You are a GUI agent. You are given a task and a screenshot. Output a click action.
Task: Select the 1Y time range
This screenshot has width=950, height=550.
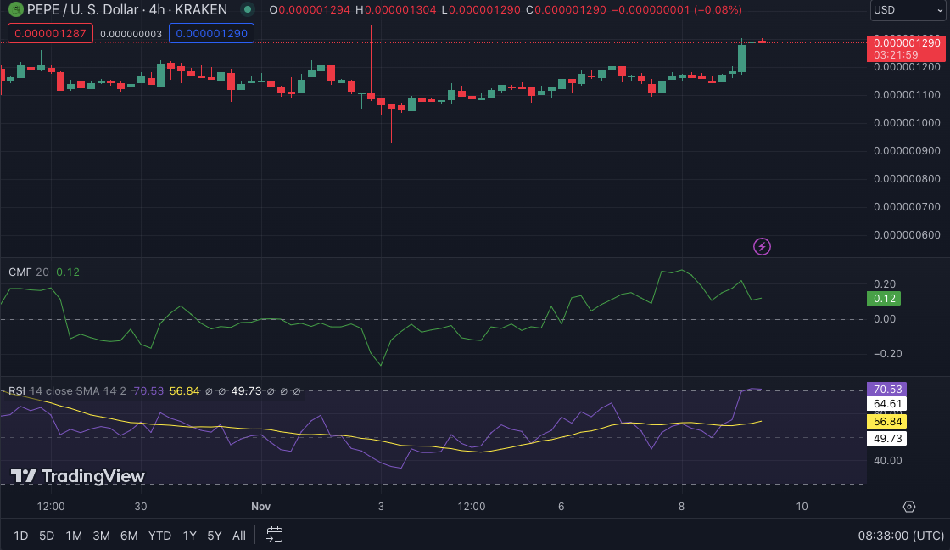click(190, 536)
